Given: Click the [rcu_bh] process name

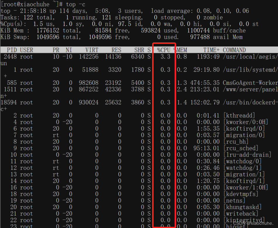Looking at the screenshot, I should click(236, 142).
